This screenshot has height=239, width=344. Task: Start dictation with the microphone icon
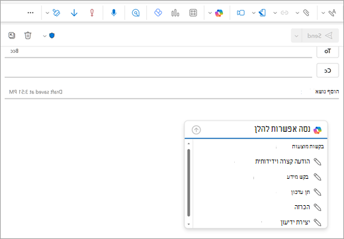(114, 13)
